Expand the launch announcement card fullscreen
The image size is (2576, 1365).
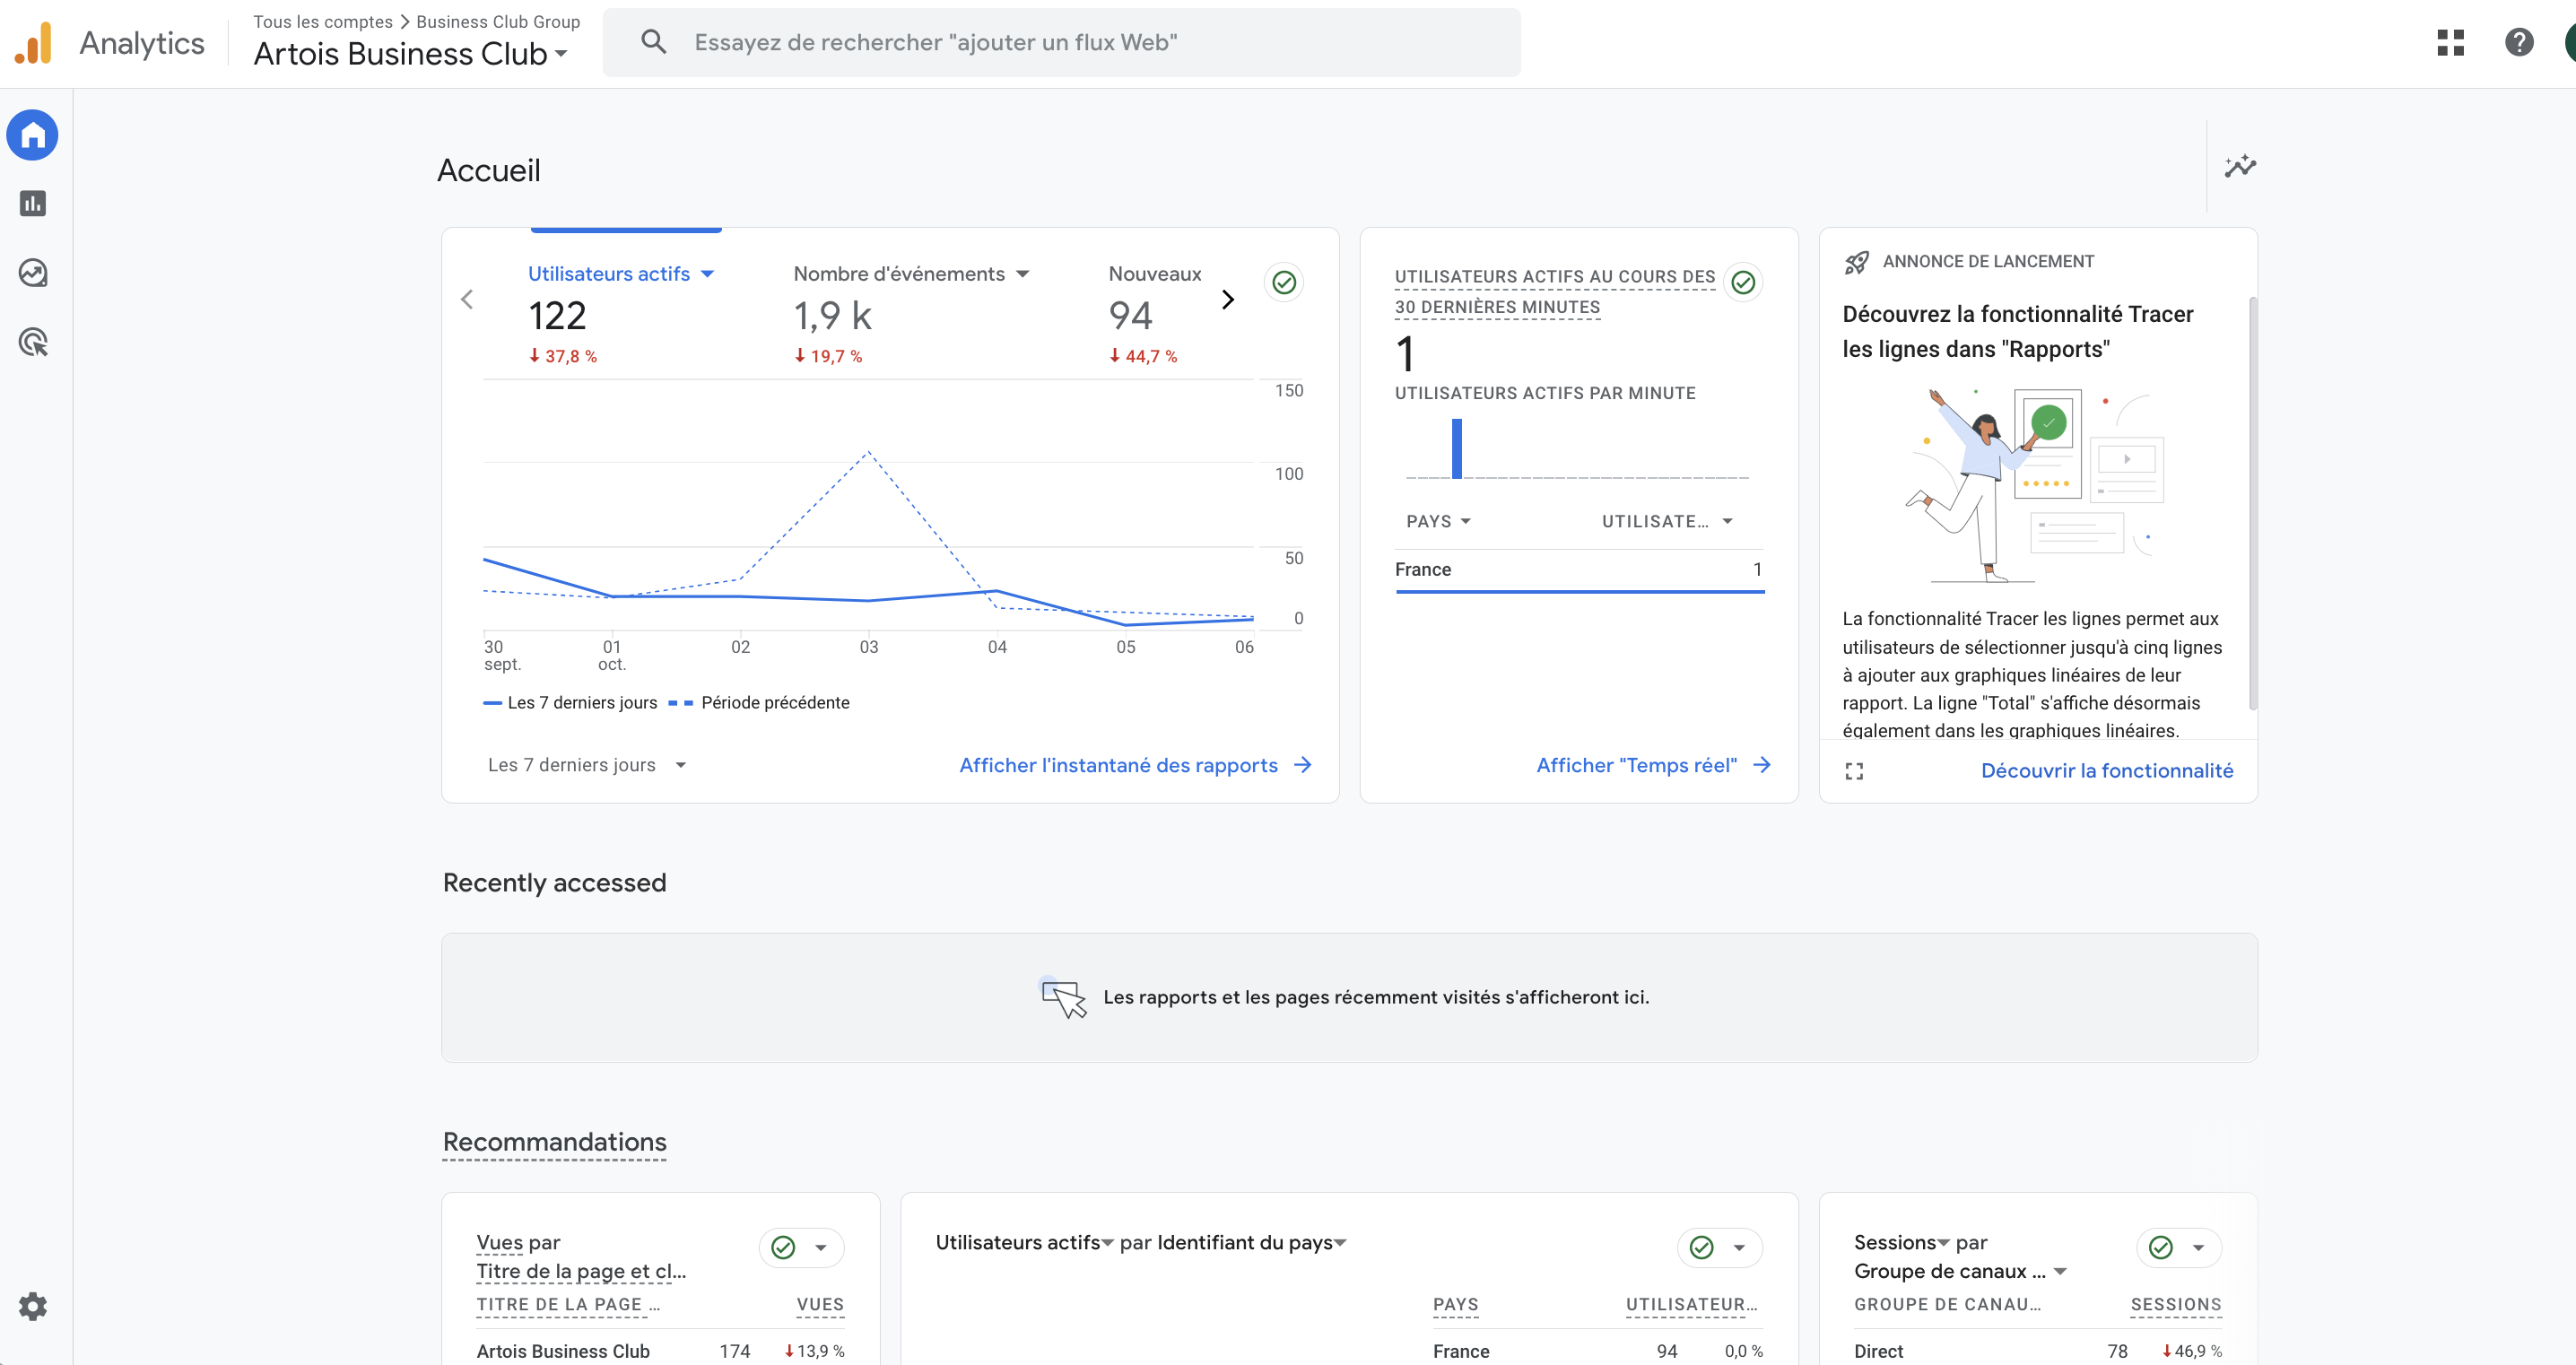[x=1854, y=771]
